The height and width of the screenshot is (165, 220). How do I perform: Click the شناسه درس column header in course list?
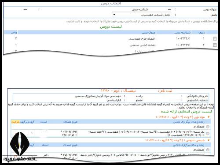click(x=183, y=33)
